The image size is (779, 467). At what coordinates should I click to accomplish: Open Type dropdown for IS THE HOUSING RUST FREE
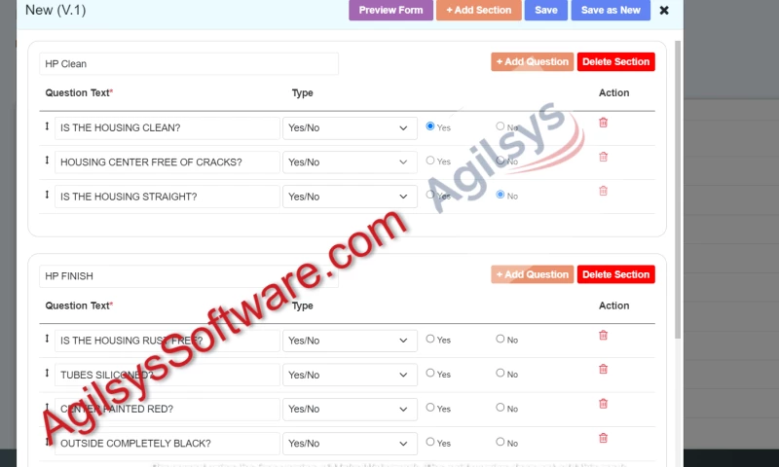click(350, 341)
